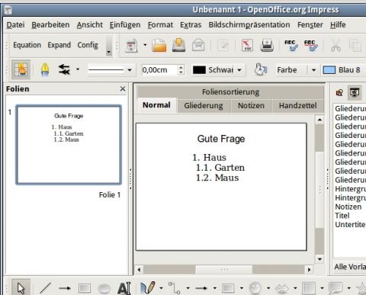Switch to the Notizen tab
Image resolution: width=366 pixels, height=295 pixels.
click(251, 105)
